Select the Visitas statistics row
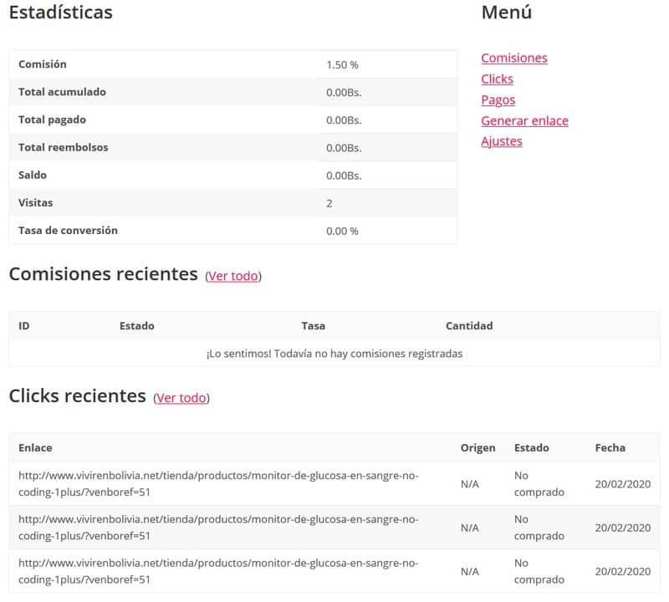The height and width of the screenshot is (602, 669). pyautogui.click(x=233, y=203)
